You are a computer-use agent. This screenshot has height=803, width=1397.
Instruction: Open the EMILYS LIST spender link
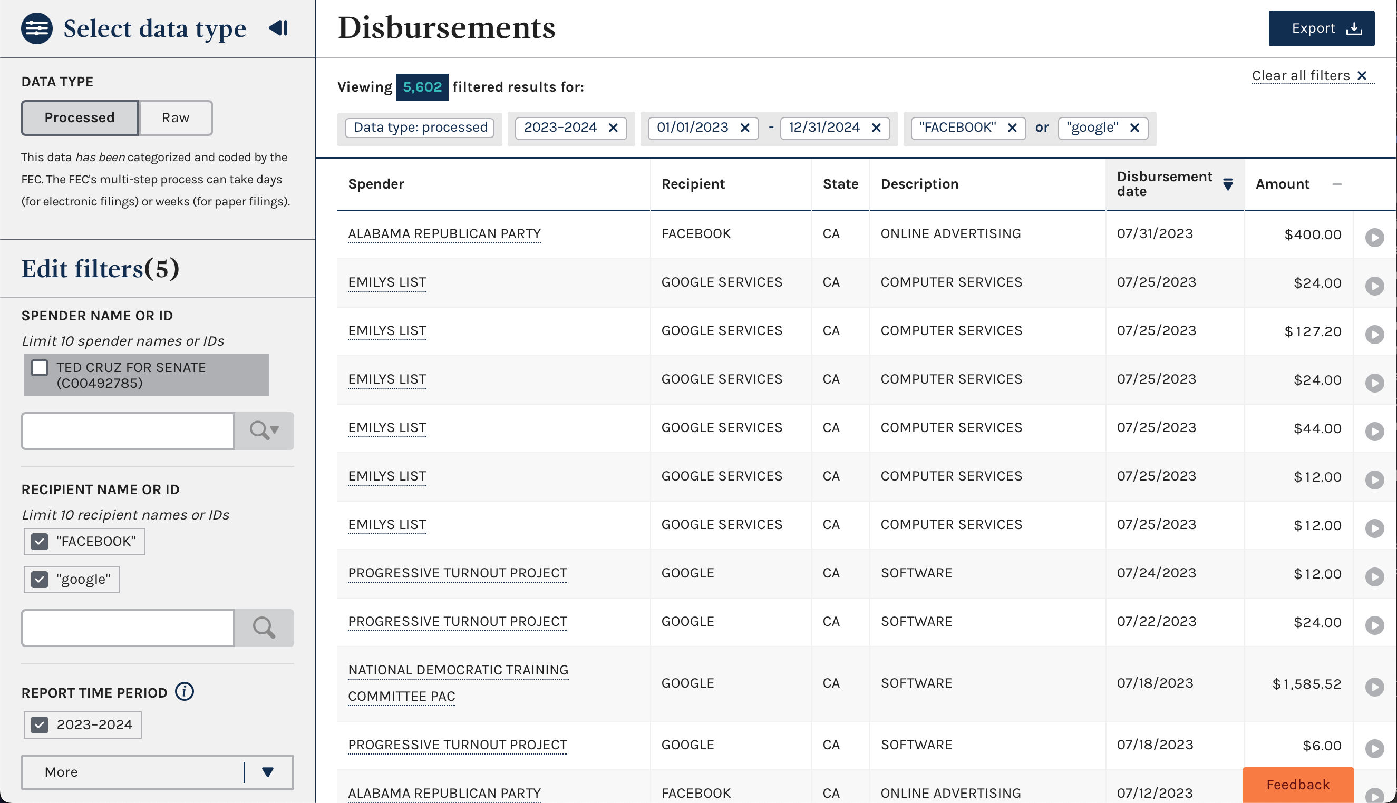[387, 282]
